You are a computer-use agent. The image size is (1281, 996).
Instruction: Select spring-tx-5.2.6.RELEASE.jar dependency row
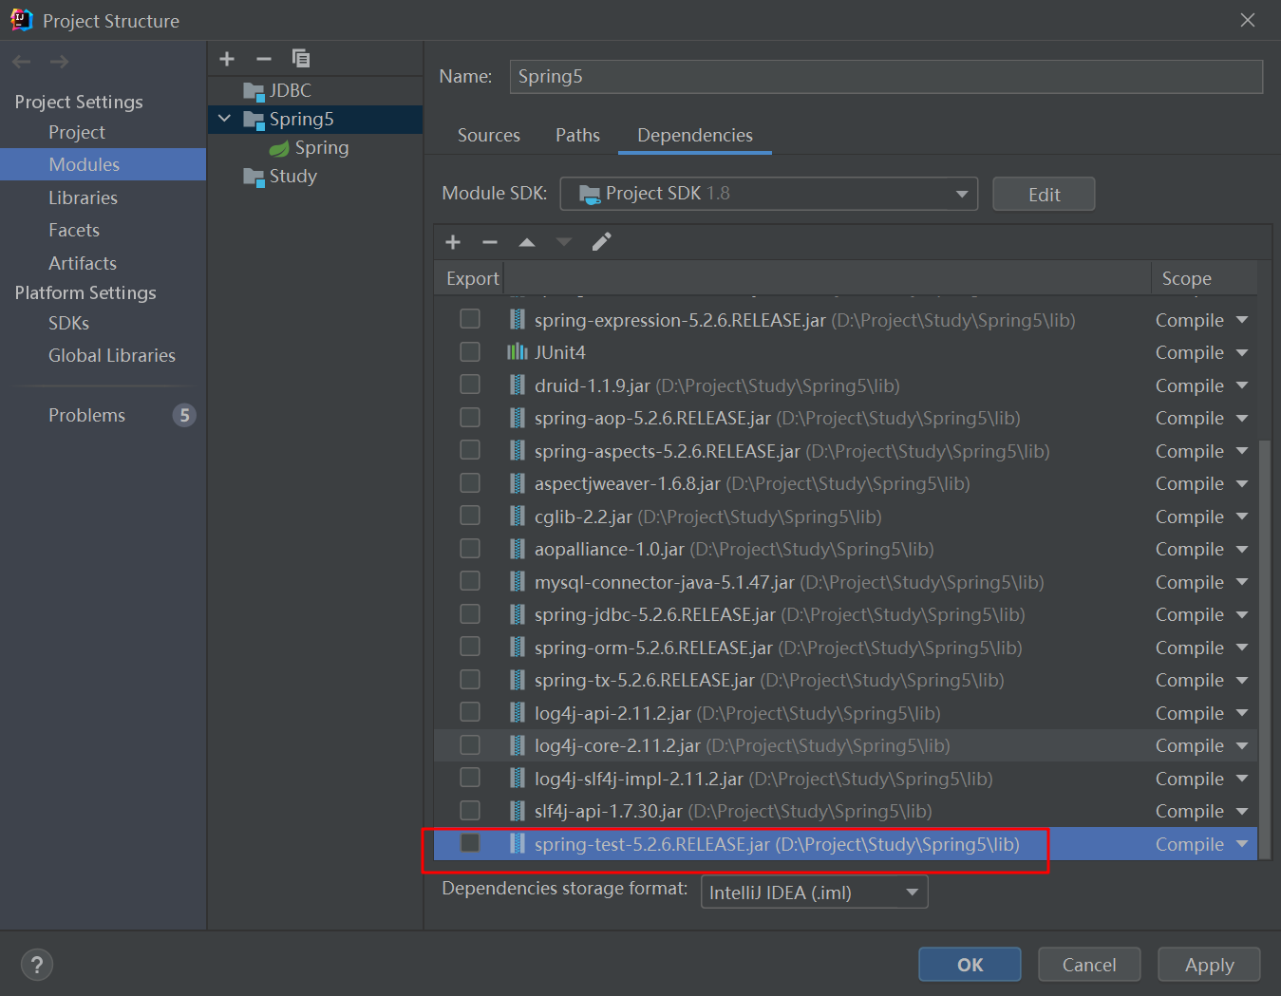[845, 680]
